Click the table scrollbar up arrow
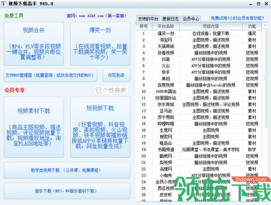This screenshot has width=271, height=205. [265, 25]
